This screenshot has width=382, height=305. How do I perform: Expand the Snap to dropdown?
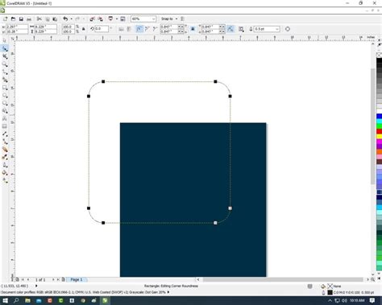pyautogui.click(x=176, y=19)
